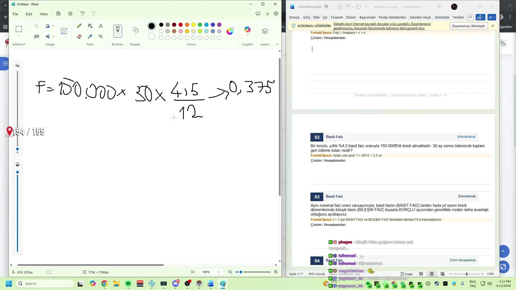516x290 pixels.
Task: Switch to the Gözden Geçir tab
Action: 420,17
